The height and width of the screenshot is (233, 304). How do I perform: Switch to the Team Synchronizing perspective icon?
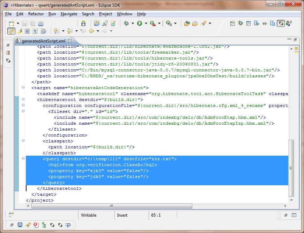(265, 23)
